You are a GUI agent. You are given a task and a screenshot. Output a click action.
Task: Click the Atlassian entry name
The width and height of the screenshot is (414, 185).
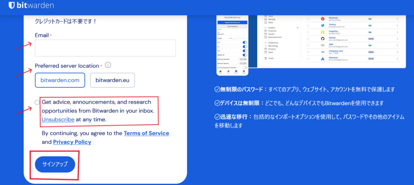pyautogui.click(x=333, y=57)
